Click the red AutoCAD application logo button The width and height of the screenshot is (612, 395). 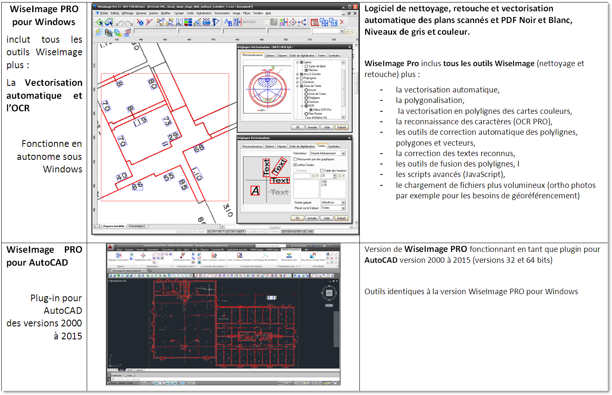pyautogui.click(x=110, y=247)
